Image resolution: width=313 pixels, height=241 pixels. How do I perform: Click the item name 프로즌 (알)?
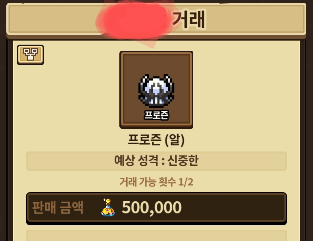(x=156, y=140)
